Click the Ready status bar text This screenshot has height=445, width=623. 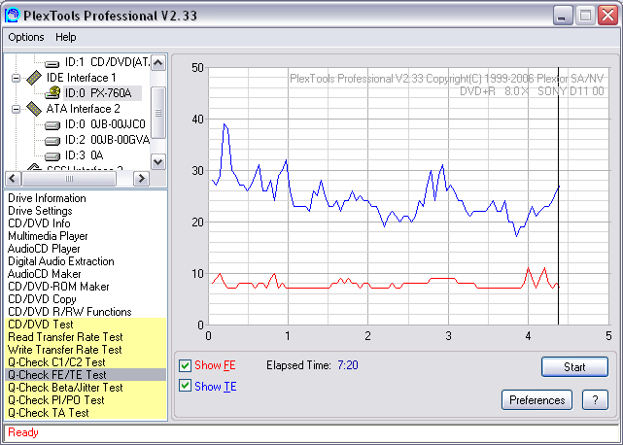pos(23,432)
